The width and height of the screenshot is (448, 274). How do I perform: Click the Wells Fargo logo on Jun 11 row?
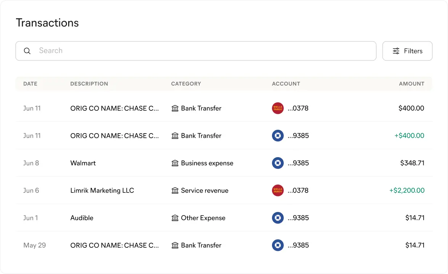[278, 108]
